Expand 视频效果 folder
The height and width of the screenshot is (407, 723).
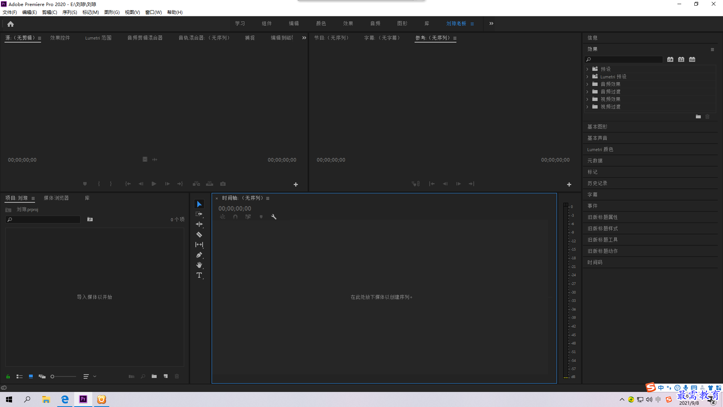click(x=587, y=99)
